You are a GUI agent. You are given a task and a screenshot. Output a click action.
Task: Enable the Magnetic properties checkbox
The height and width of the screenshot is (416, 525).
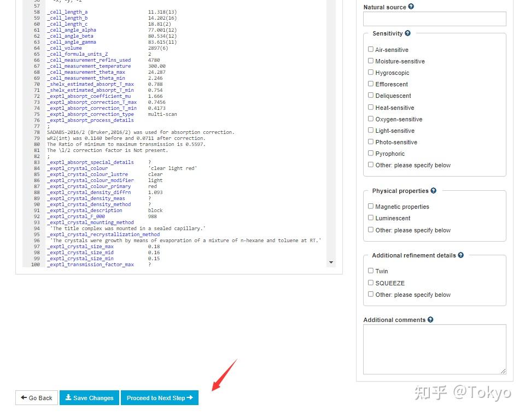371,206
